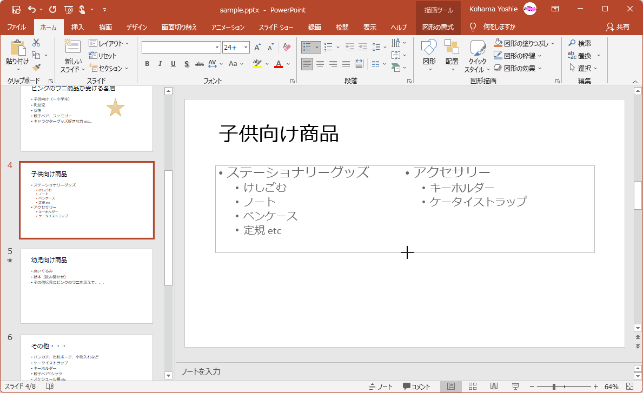643x393 pixels.
Task: Toggle Italic text formatting
Action: [x=160, y=64]
